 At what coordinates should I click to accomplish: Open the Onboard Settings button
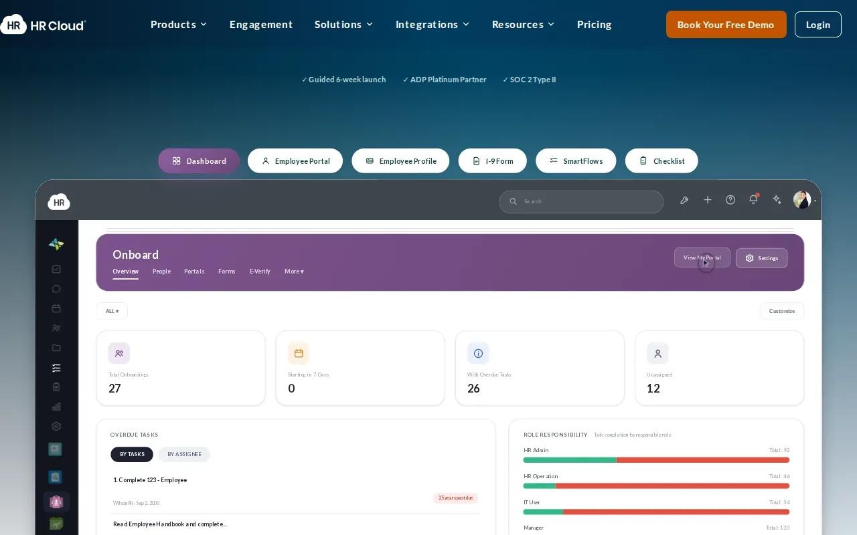[761, 258]
